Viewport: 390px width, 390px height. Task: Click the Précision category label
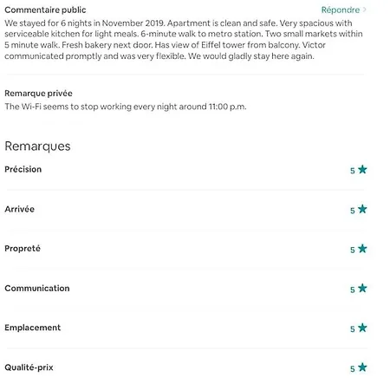[23, 169]
